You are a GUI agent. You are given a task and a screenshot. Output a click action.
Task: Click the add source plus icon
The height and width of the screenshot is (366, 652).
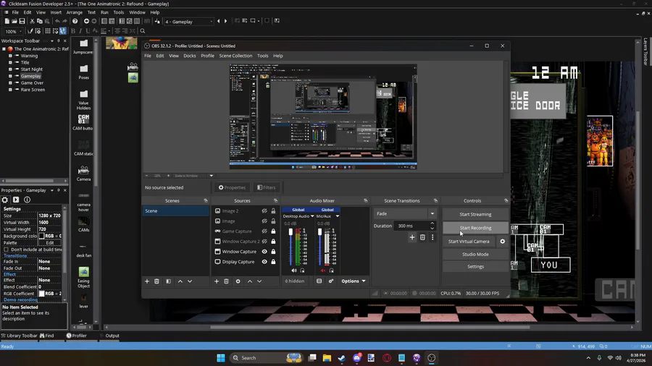(x=217, y=281)
